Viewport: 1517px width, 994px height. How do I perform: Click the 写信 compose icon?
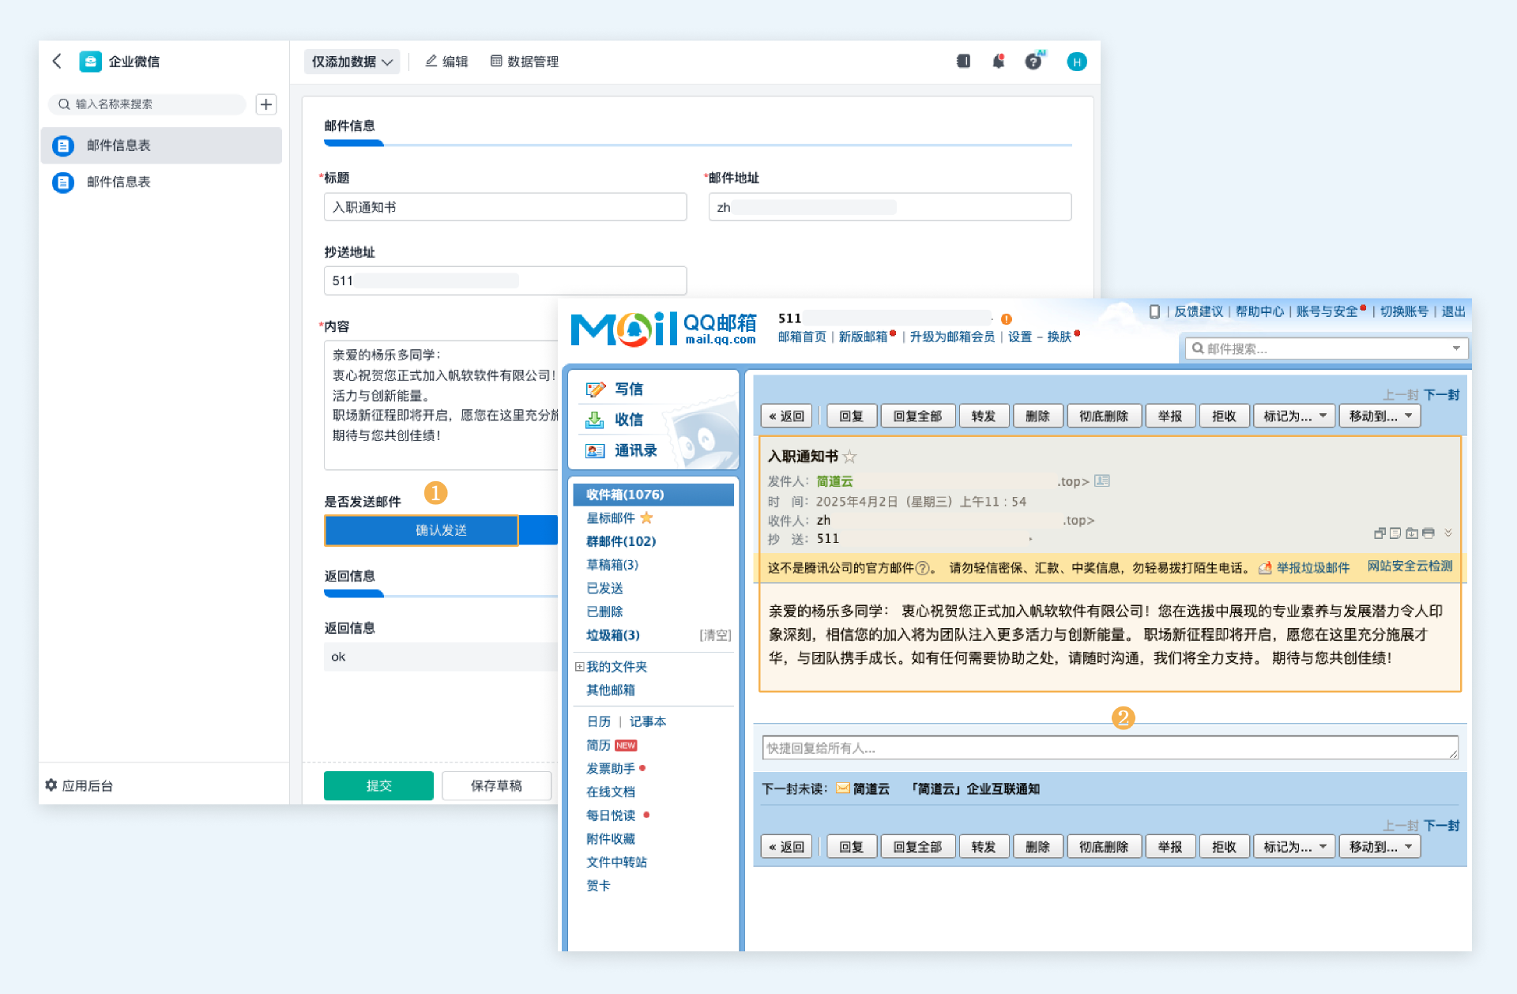pyautogui.click(x=595, y=389)
